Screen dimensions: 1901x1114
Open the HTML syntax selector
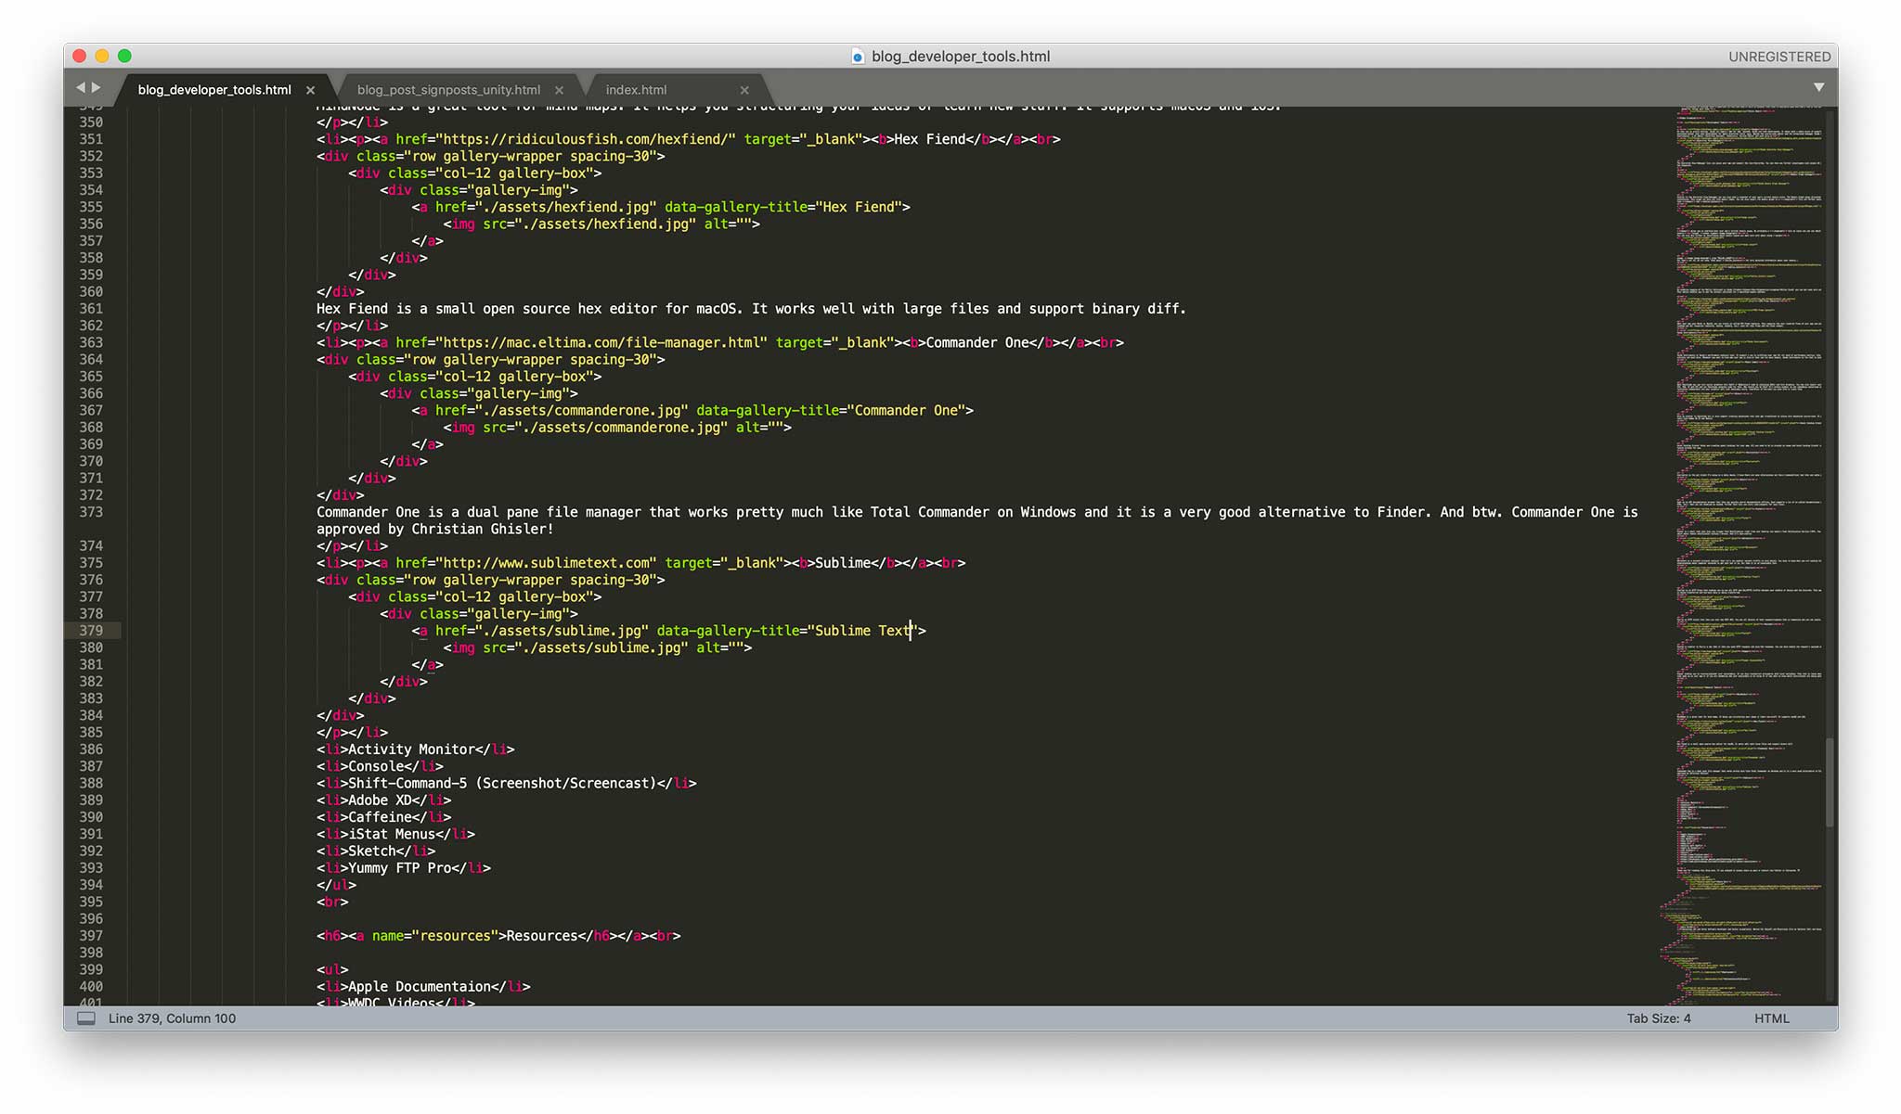(1771, 1018)
